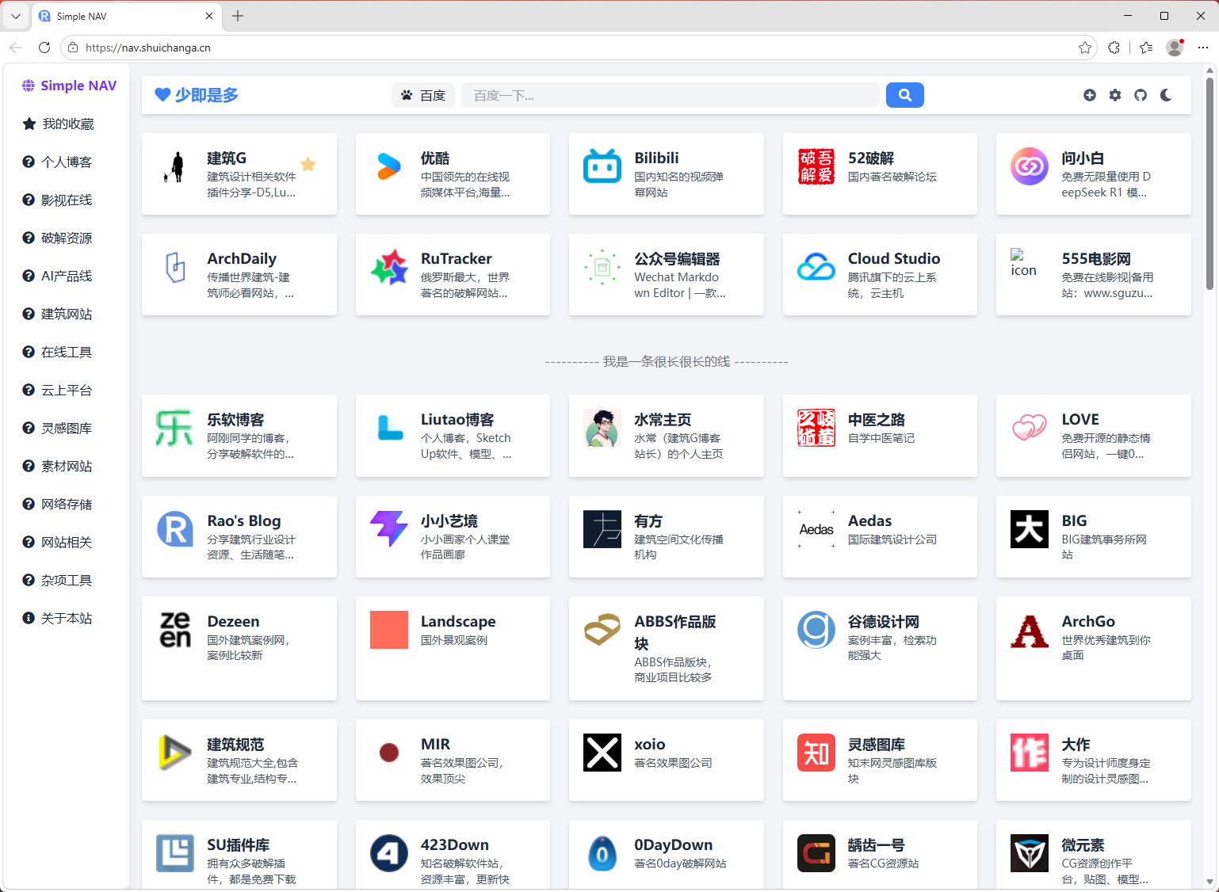Open the Liutao博客 L icon
The image size is (1219, 892).
(389, 428)
